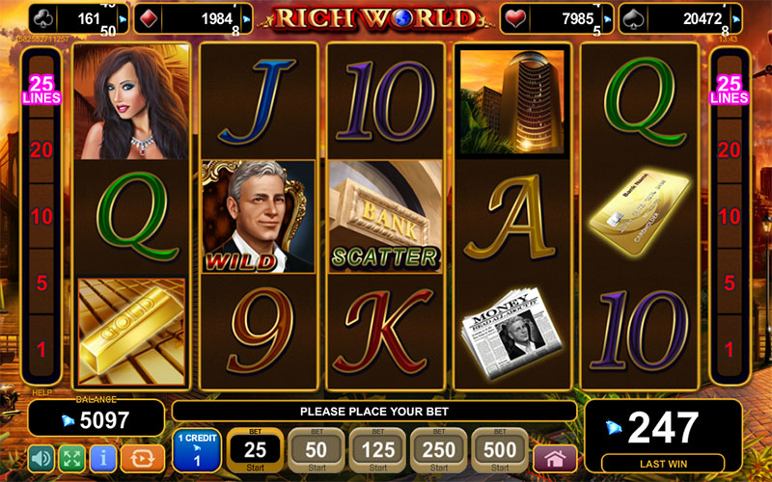Open the paytable info icon

point(103,458)
